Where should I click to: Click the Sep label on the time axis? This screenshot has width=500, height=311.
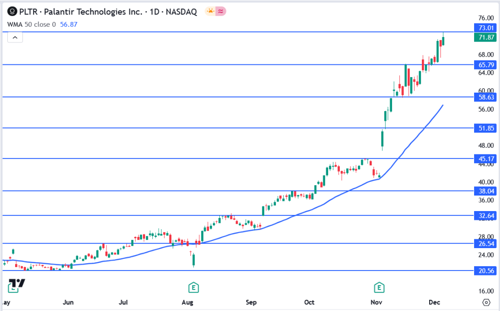pos(251,302)
